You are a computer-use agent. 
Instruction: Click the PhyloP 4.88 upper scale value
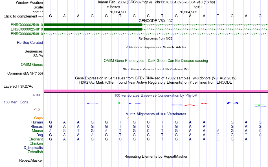(36, 95)
